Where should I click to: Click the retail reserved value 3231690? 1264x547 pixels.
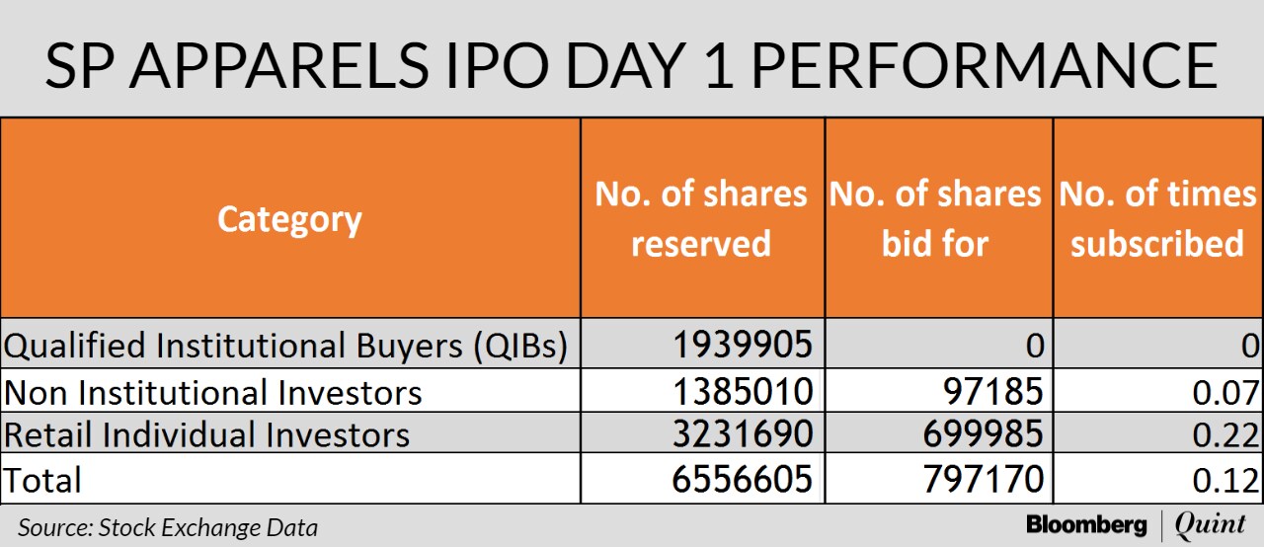click(743, 435)
